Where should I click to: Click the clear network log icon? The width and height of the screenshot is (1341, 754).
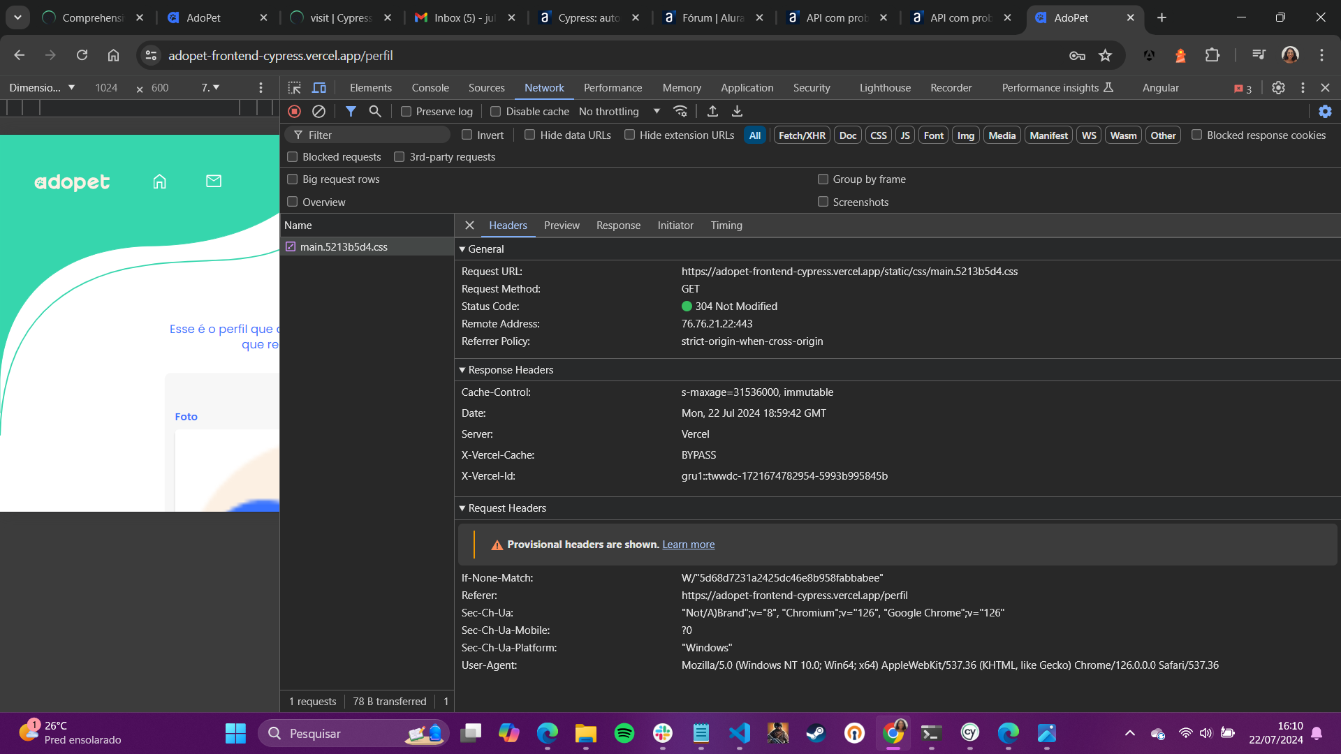318,112
